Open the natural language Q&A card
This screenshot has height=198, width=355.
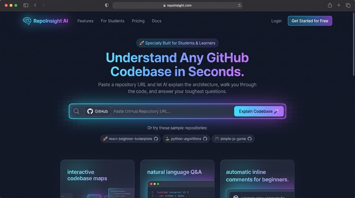pos(177,179)
